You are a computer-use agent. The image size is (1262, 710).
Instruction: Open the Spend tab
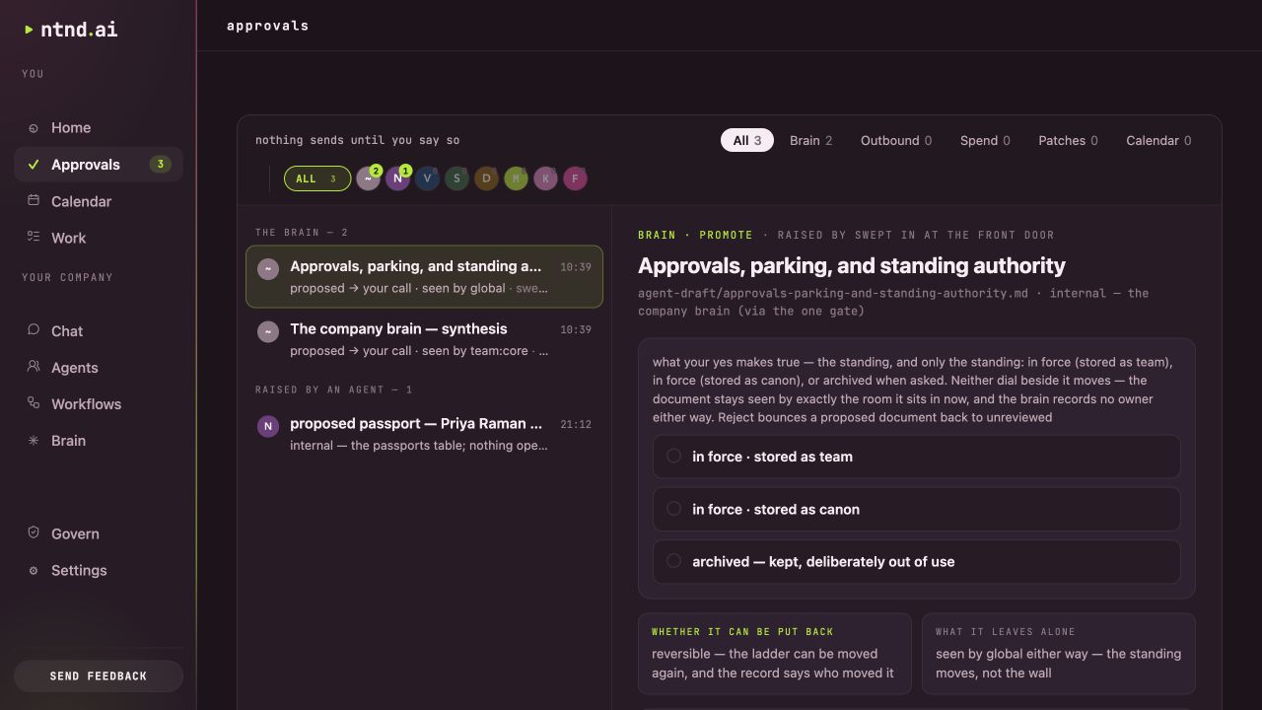985,140
